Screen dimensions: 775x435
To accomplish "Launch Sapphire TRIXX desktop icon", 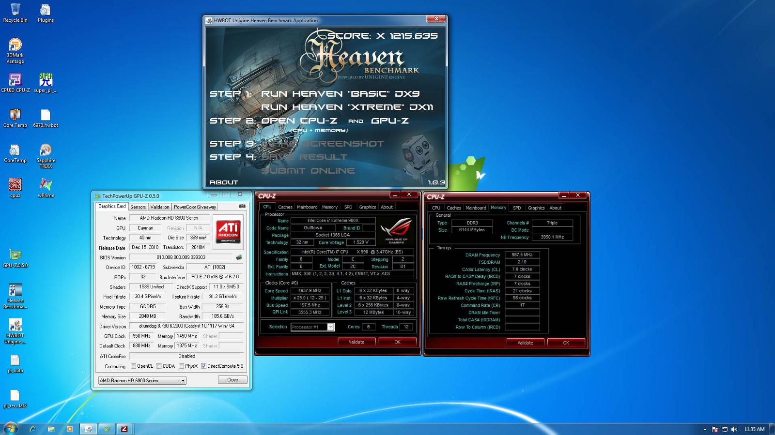I will click(46, 156).
